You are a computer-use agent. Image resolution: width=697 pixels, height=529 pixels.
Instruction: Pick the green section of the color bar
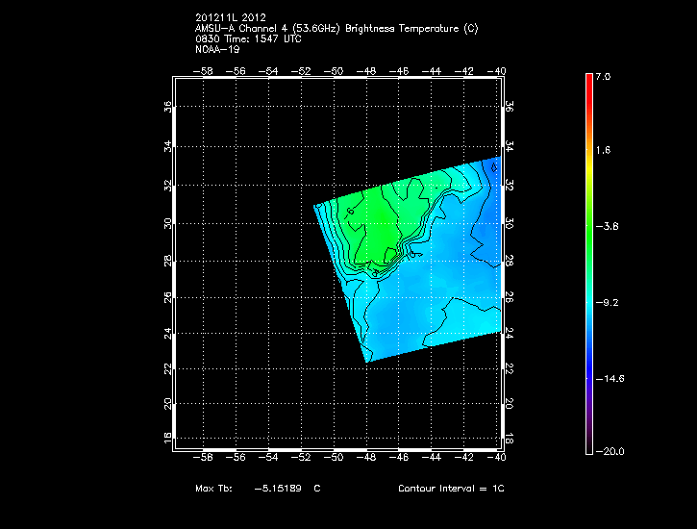click(588, 226)
